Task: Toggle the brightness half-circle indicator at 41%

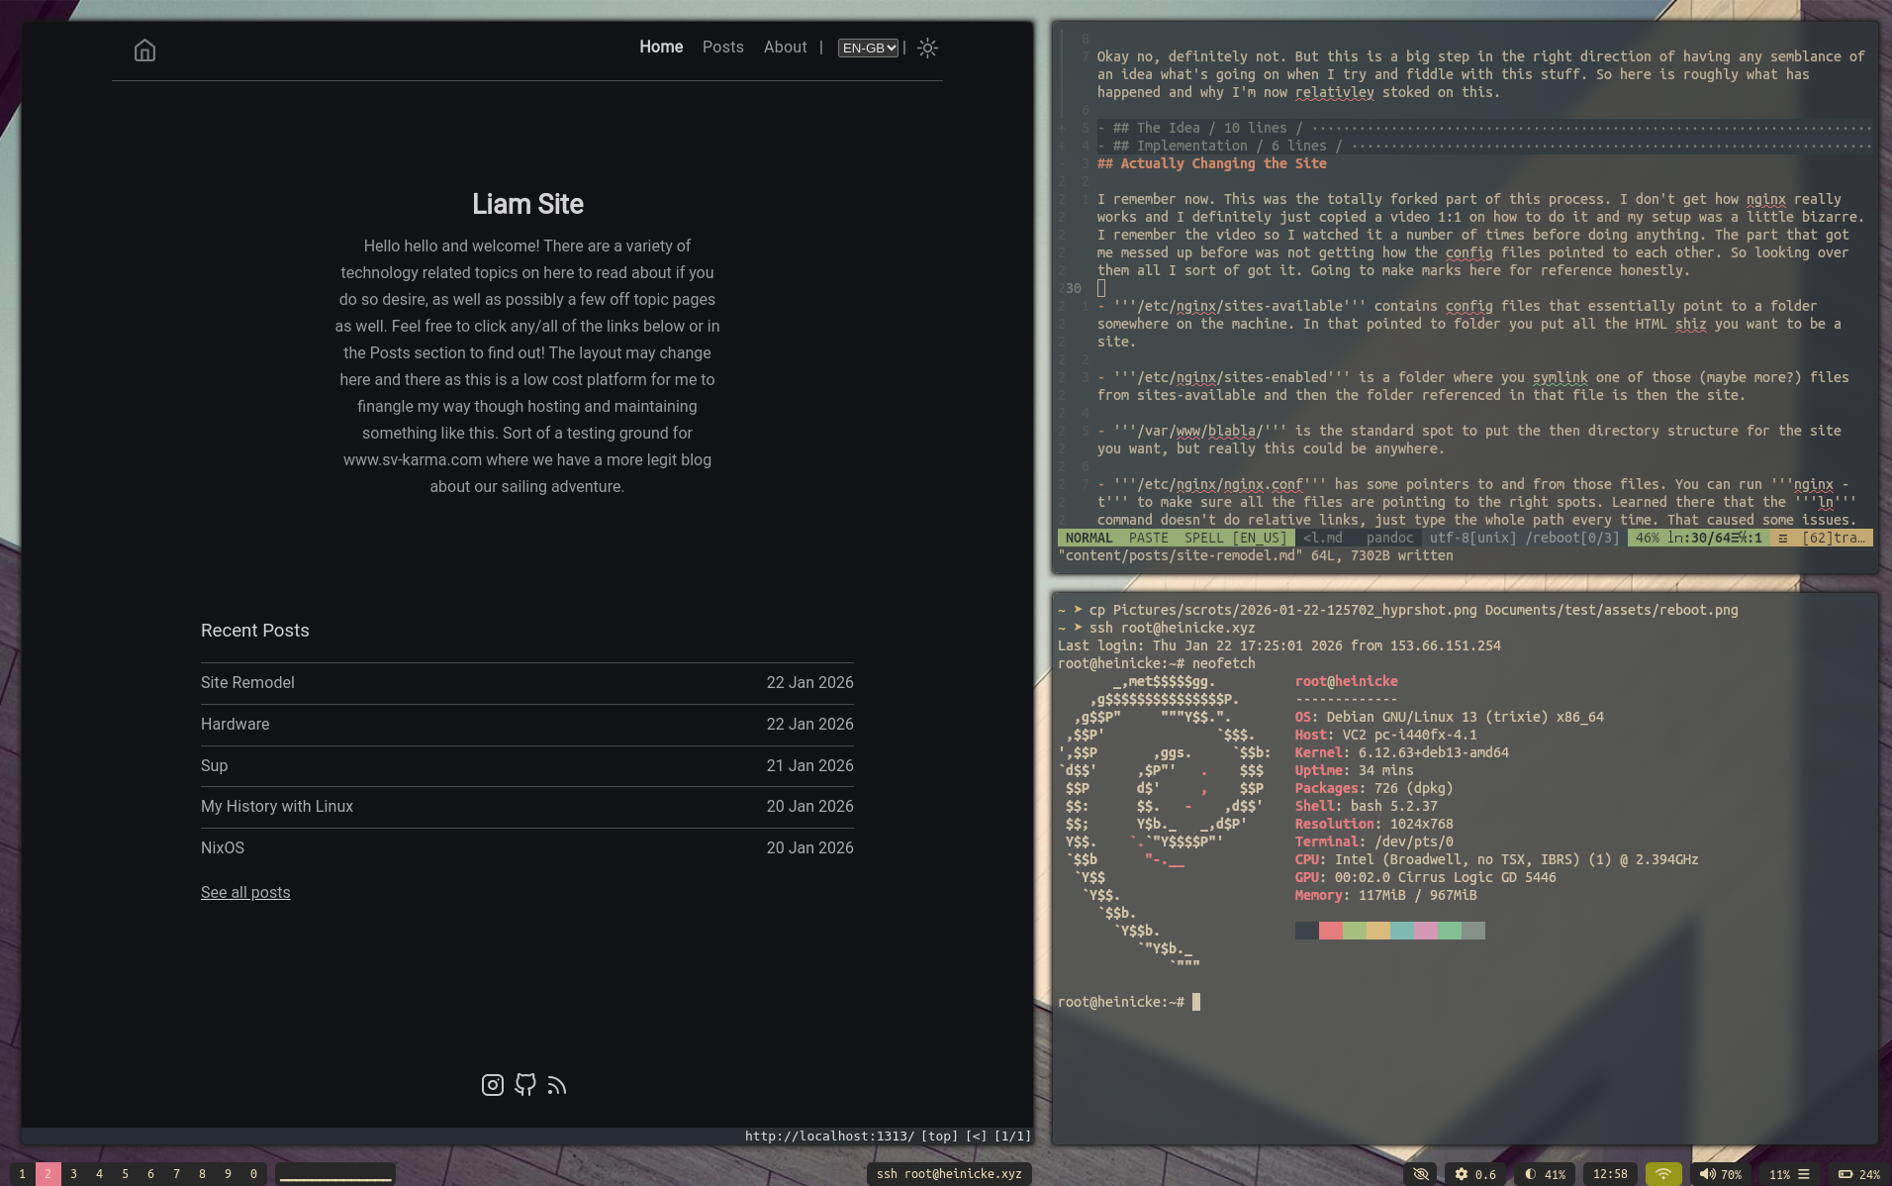Action: [x=1531, y=1174]
